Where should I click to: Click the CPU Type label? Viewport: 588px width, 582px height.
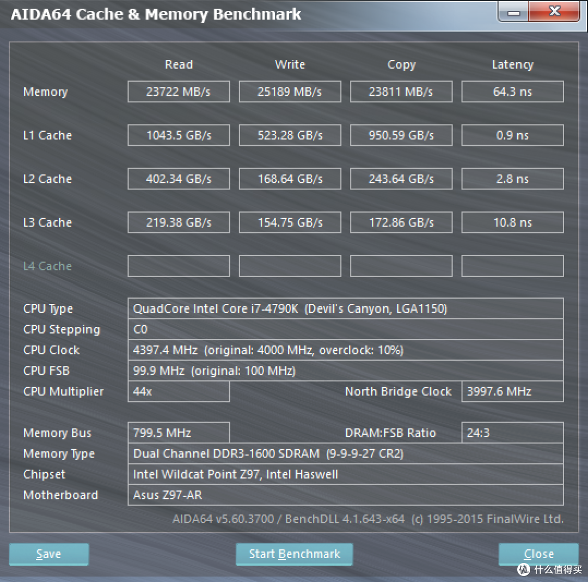tap(48, 309)
